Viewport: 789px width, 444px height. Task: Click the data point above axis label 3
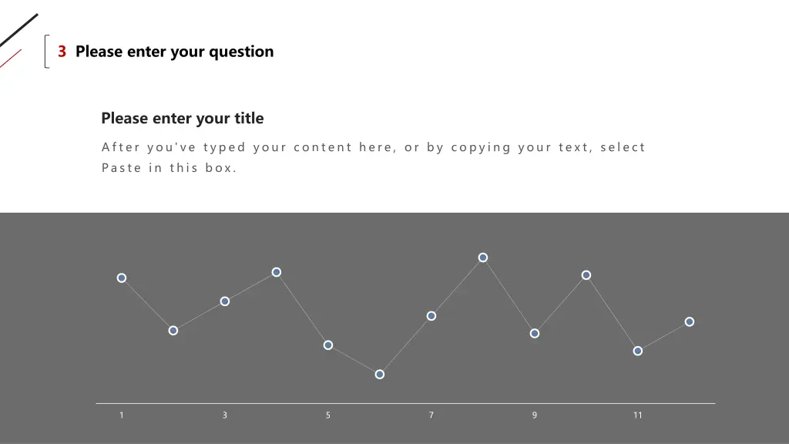click(x=225, y=301)
